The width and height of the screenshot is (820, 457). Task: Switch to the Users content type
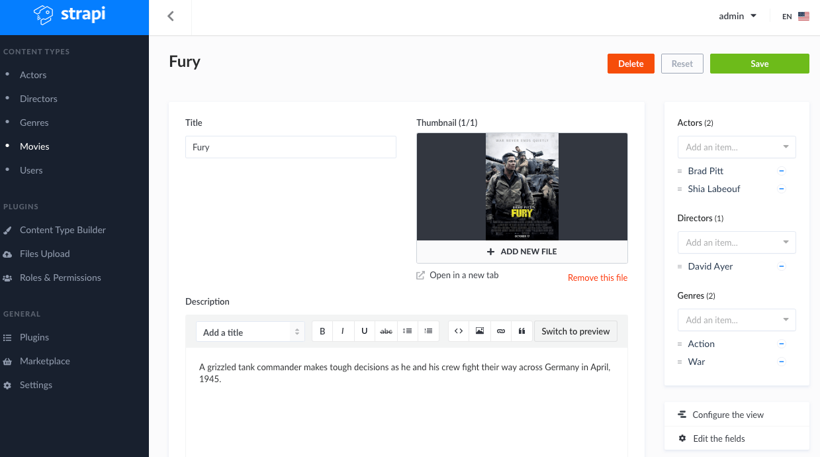coord(31,170)
